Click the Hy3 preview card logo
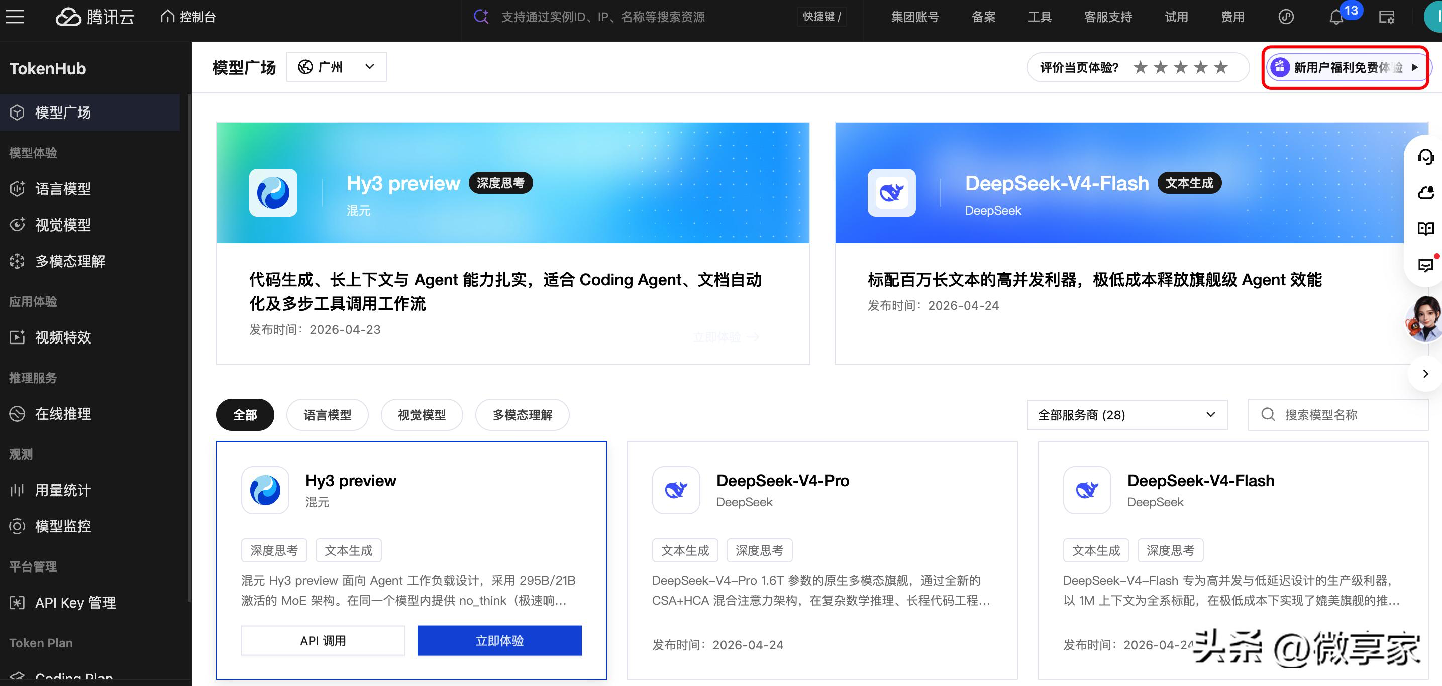Image resolution: width=1442 pixels, height=686 pixels. tap(265, 490)
